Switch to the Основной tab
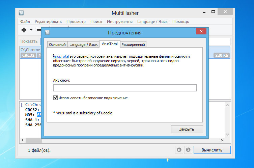254x168 pixels. pyautogui.click(x=57, y=45)
